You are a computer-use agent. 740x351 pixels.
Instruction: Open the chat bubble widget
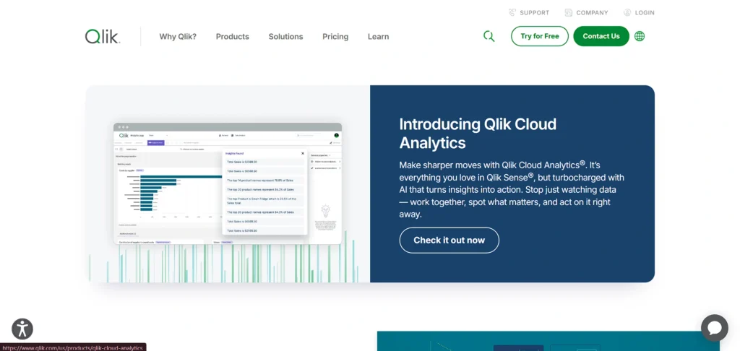tap(715, 328)
